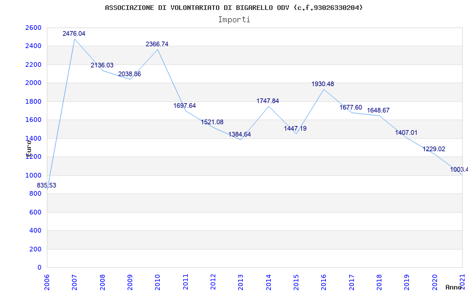Select data label 1384.64

(x=240, y=134)
